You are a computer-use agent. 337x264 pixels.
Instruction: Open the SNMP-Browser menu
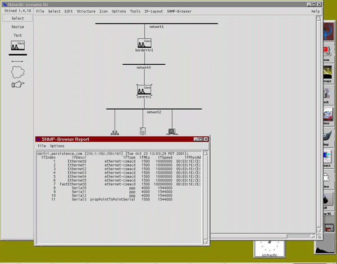pos(179,11)
